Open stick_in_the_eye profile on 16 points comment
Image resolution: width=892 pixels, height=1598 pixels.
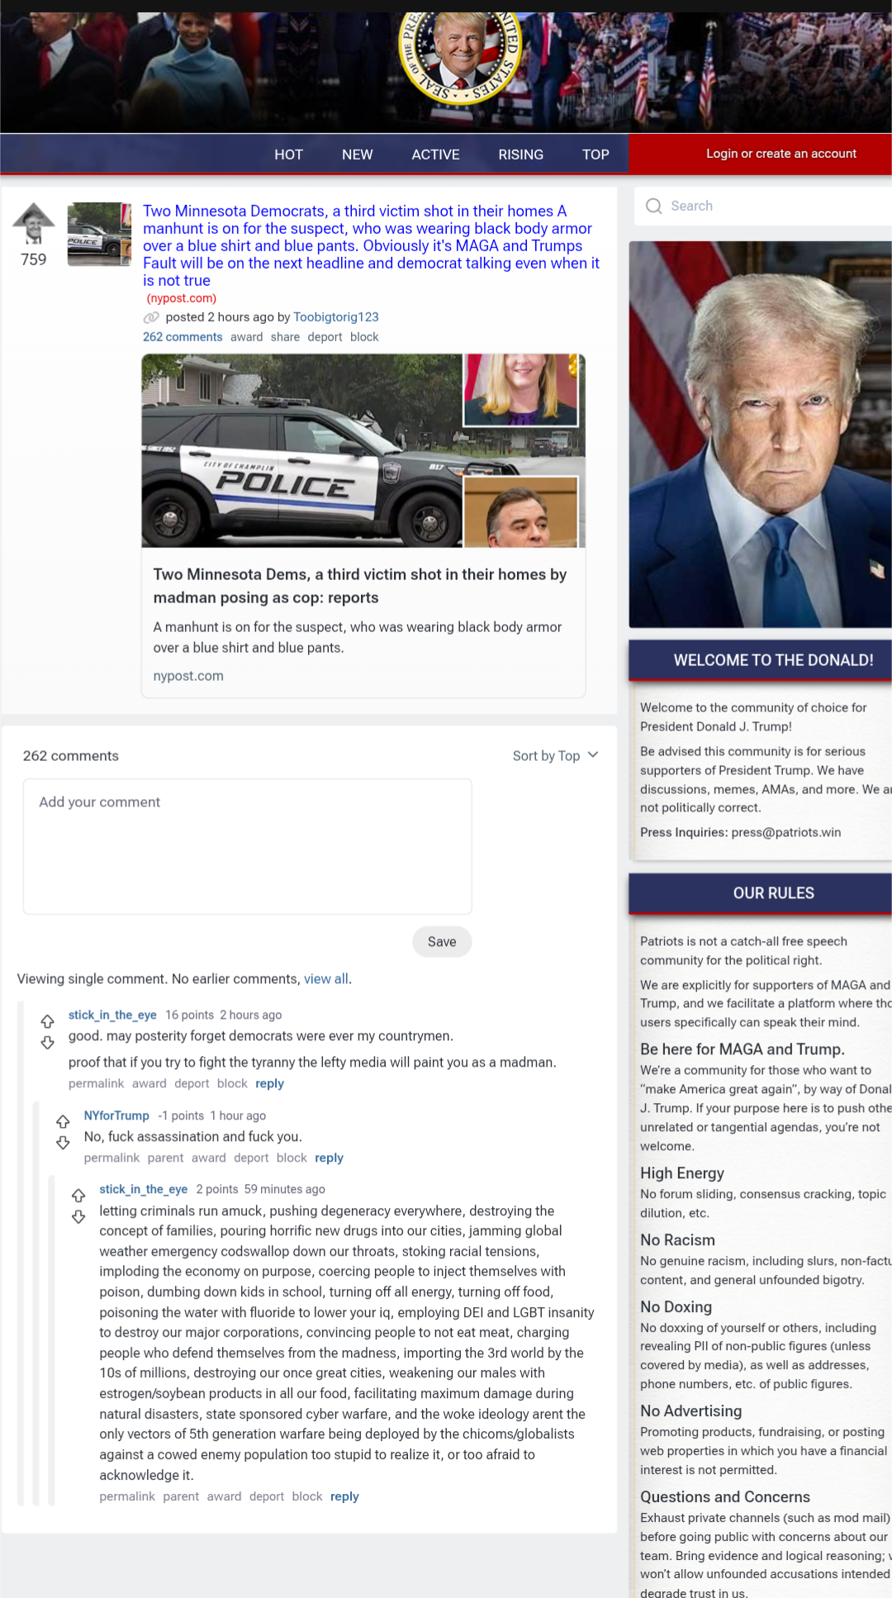[x=112, y=1015]
